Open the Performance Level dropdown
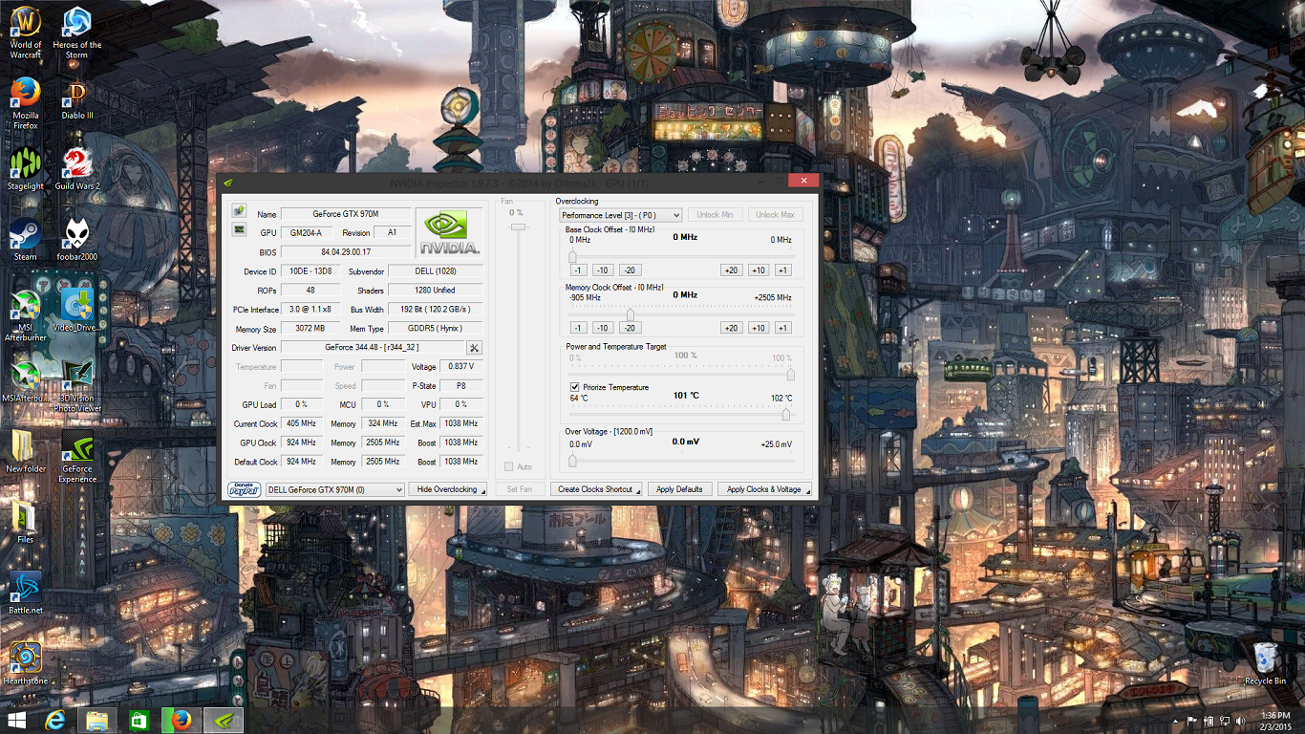Screen dimensions: 1305x734 pyautogui.click(x=621, y=215)
